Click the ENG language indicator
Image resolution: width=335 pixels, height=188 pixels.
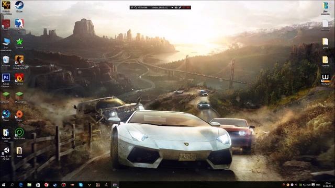tap(318, 185)
